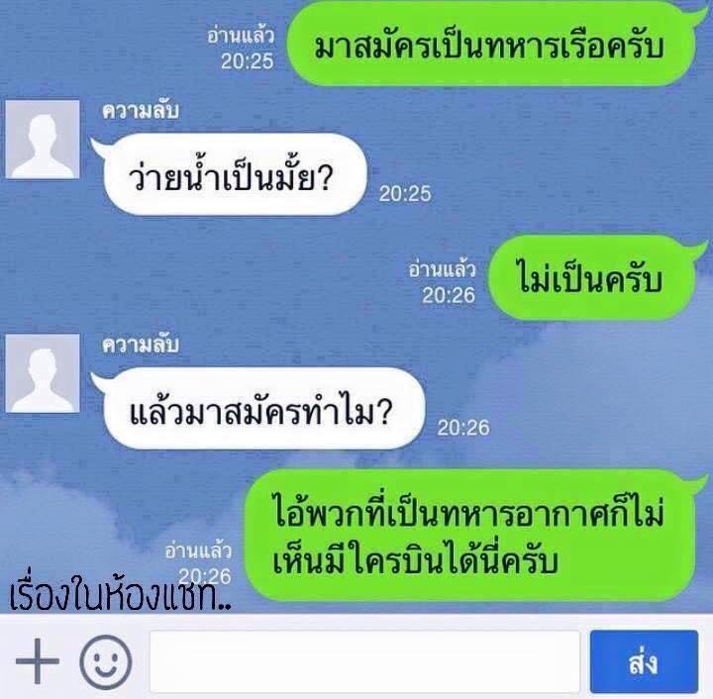This screenshot has width=713, height=699.
Task: Tap อ่านแล้ว label beside มาสมัครเป็นทหารเรือครับ
Action: tap(241, 36)
